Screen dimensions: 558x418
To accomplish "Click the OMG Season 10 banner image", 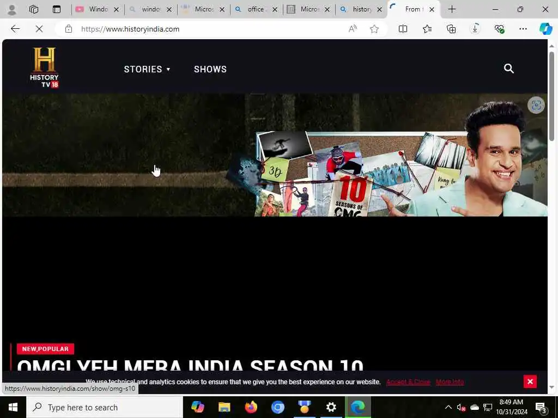I will point(275,155).
